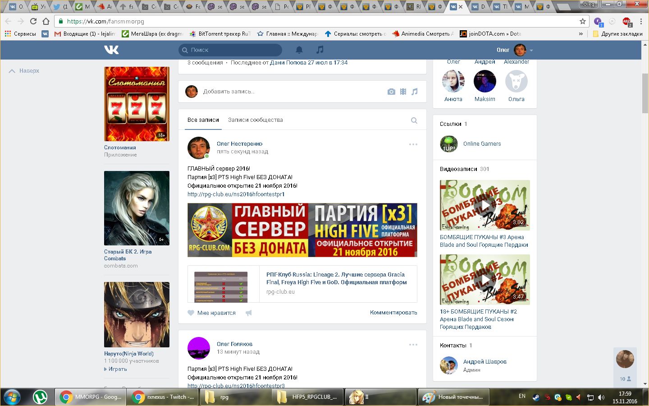Open Дани Попова link in discussion
This screenshot has height=406, width=649.
(x=288, y=63)
